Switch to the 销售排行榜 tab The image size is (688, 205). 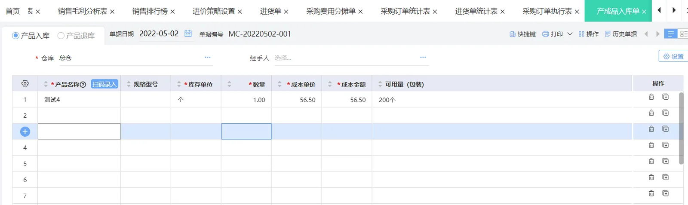pyautogui.click(x=150, y=11)
